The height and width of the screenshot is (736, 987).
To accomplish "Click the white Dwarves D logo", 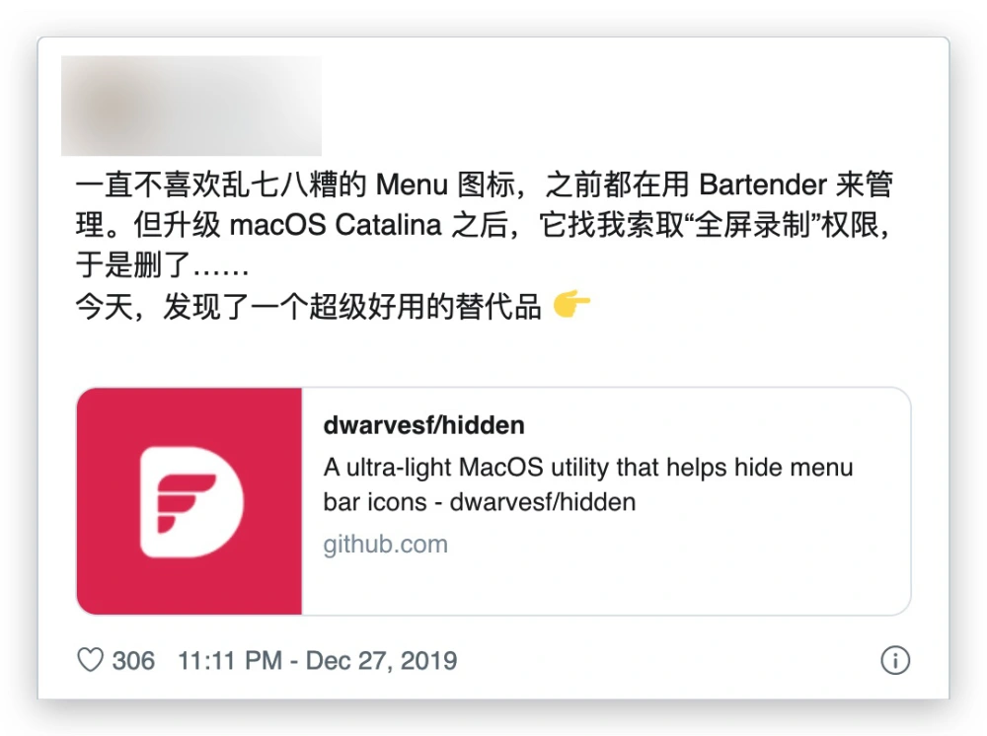I will click(x=190, y=502).
